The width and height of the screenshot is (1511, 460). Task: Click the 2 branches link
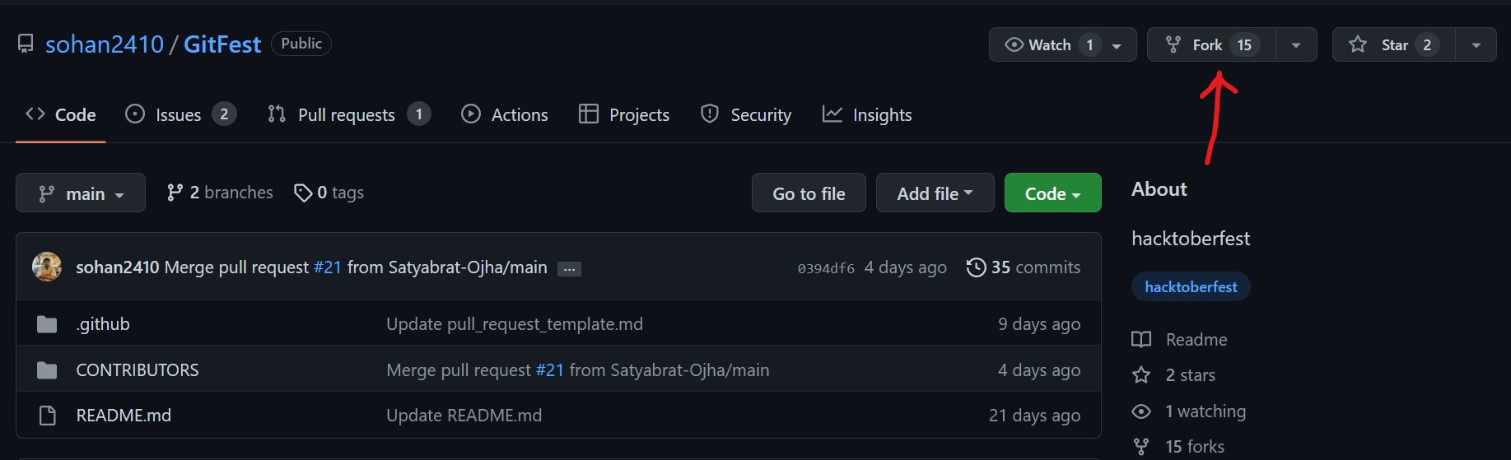click(x=220, y=193)
